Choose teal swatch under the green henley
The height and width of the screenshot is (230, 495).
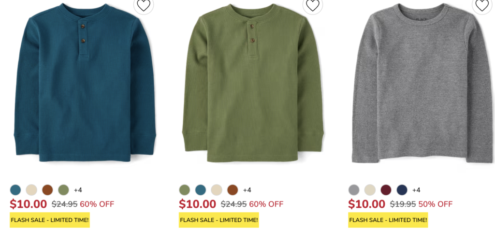click(x=201, y=190)
